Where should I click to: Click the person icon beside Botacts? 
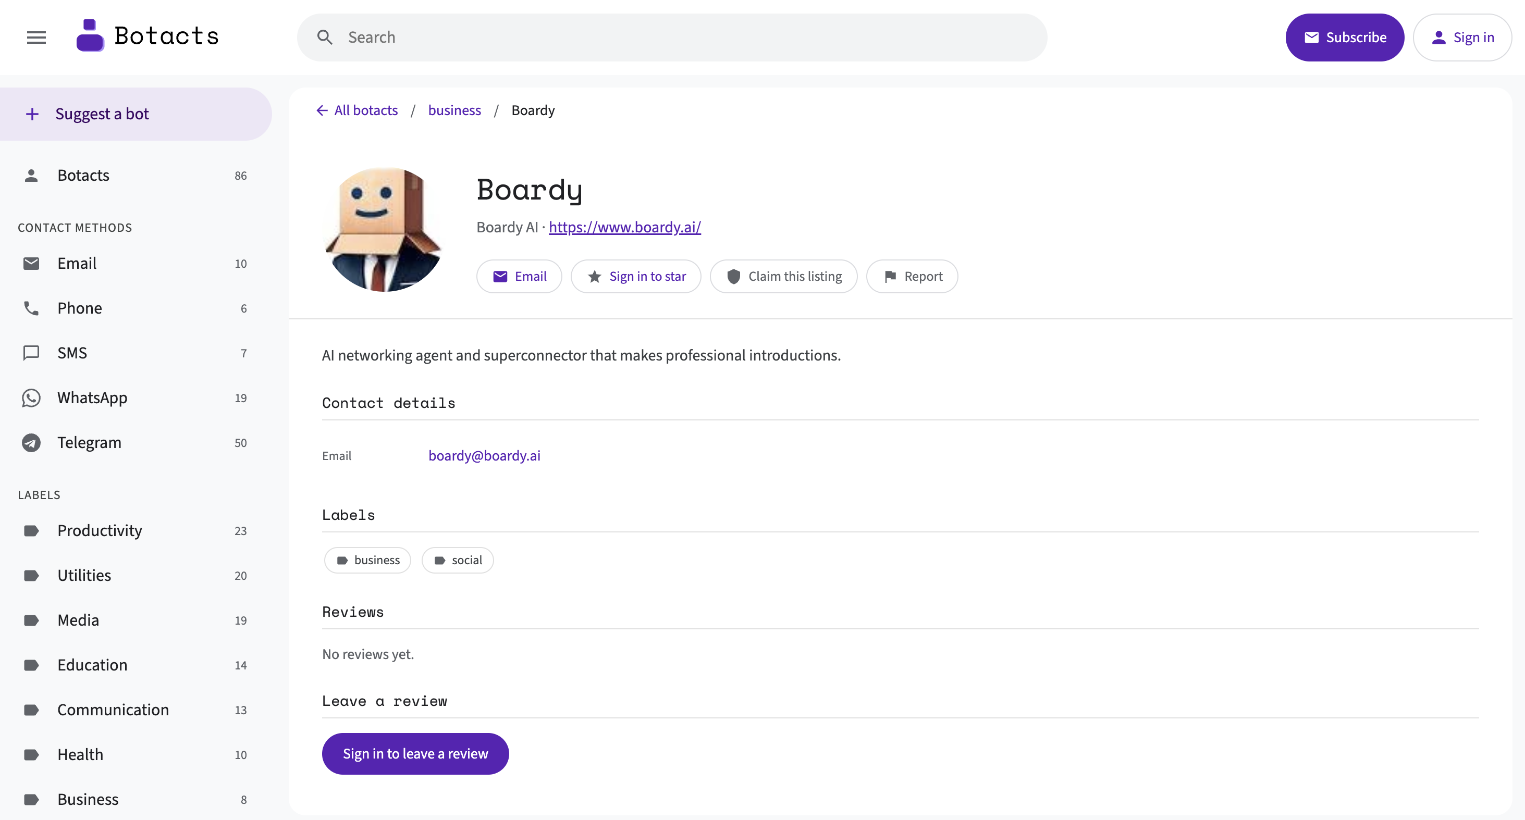31,175
